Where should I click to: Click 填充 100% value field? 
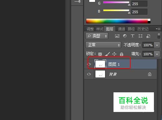tap(148, 54)
